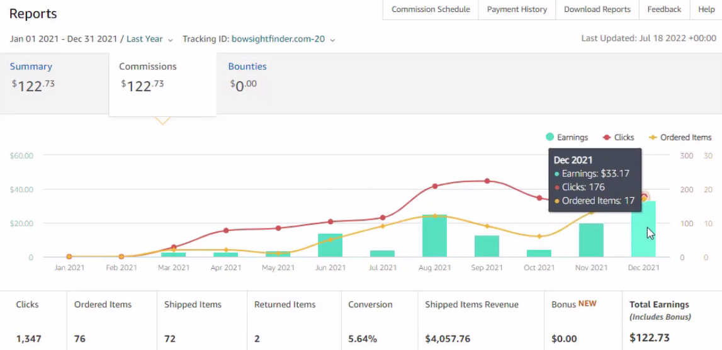The height and width of the screenshot is (350, 722).
Task: Switch to the Bounties report tab
Action: (247, 66)
